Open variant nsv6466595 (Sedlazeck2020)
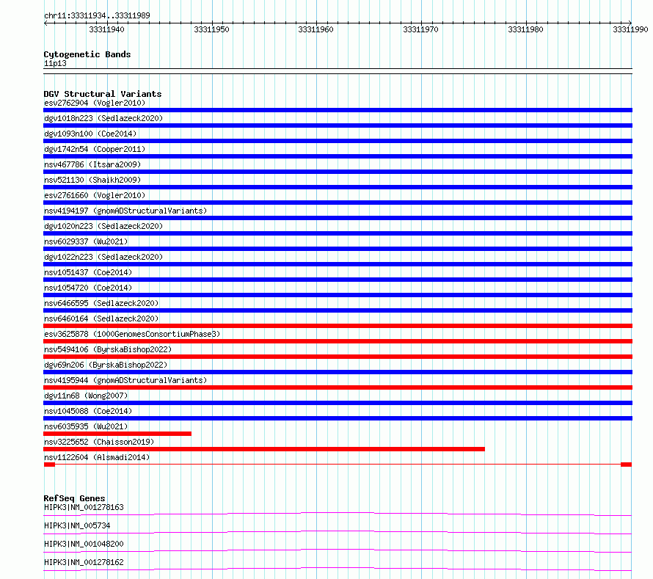Image resolution: width=653 pixels, height=579 pixels. point(101,303)
